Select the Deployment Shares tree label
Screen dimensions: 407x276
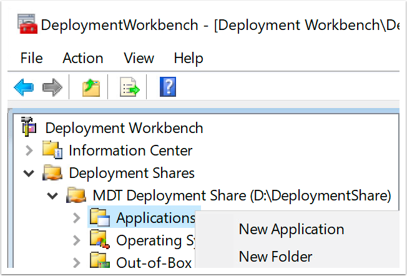click(x=132, y=173)
